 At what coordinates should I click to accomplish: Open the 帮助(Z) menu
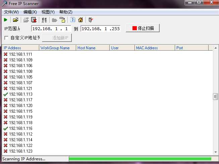[66, 12]
